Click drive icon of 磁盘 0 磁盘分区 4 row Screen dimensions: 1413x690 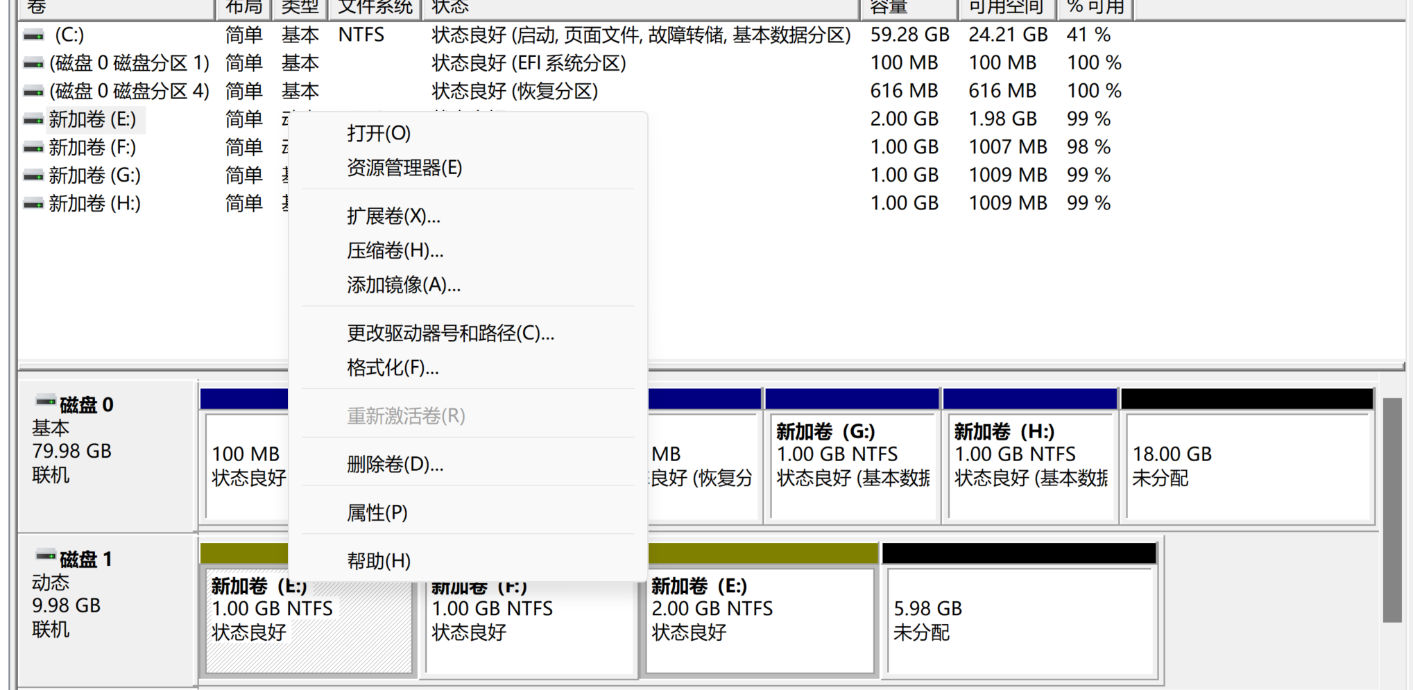(x=33, y=92)
